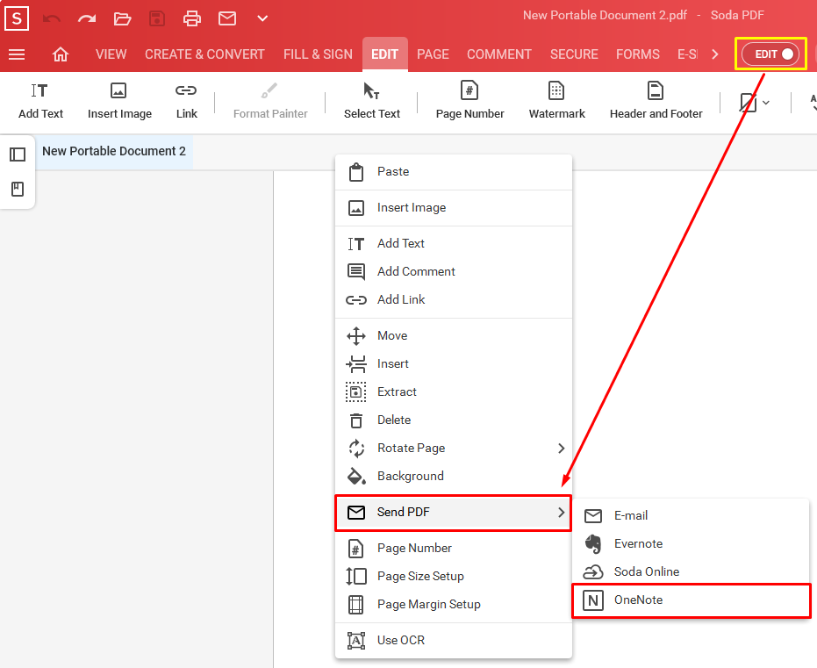Open Page Margin Setup
Screen dimensions: 817x668
coord(454,605)
